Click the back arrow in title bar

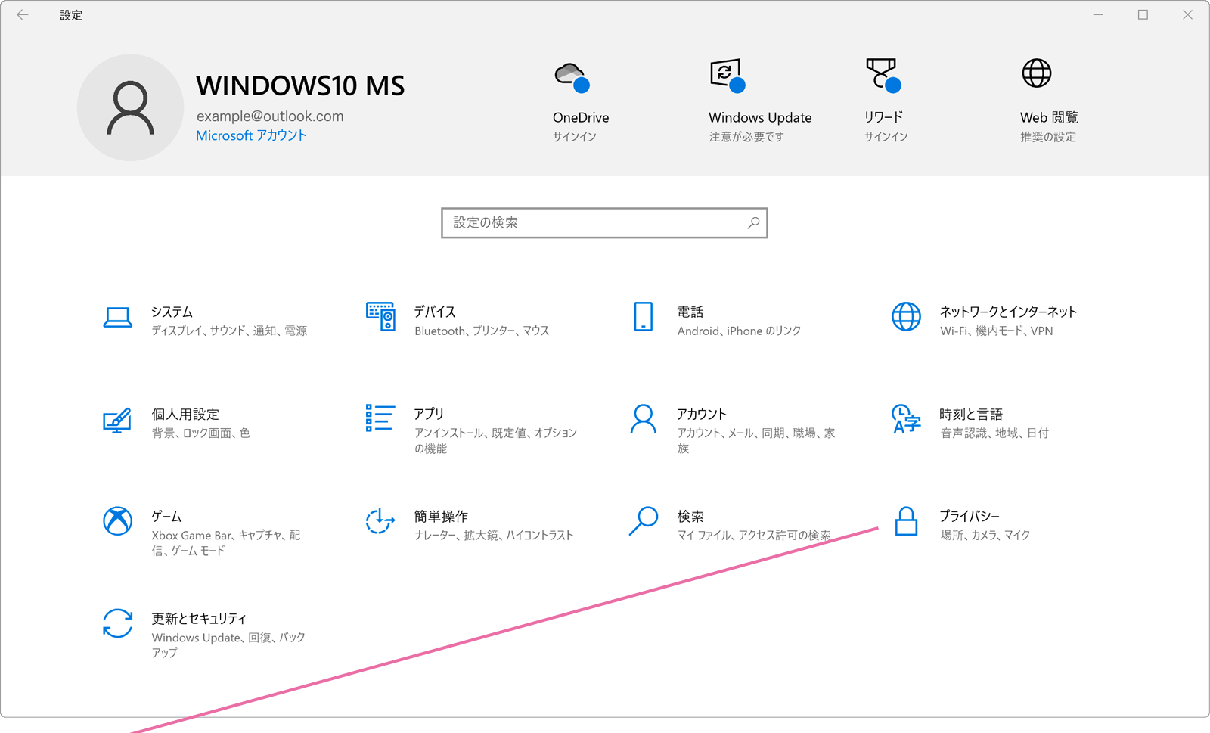click(23, 14)
